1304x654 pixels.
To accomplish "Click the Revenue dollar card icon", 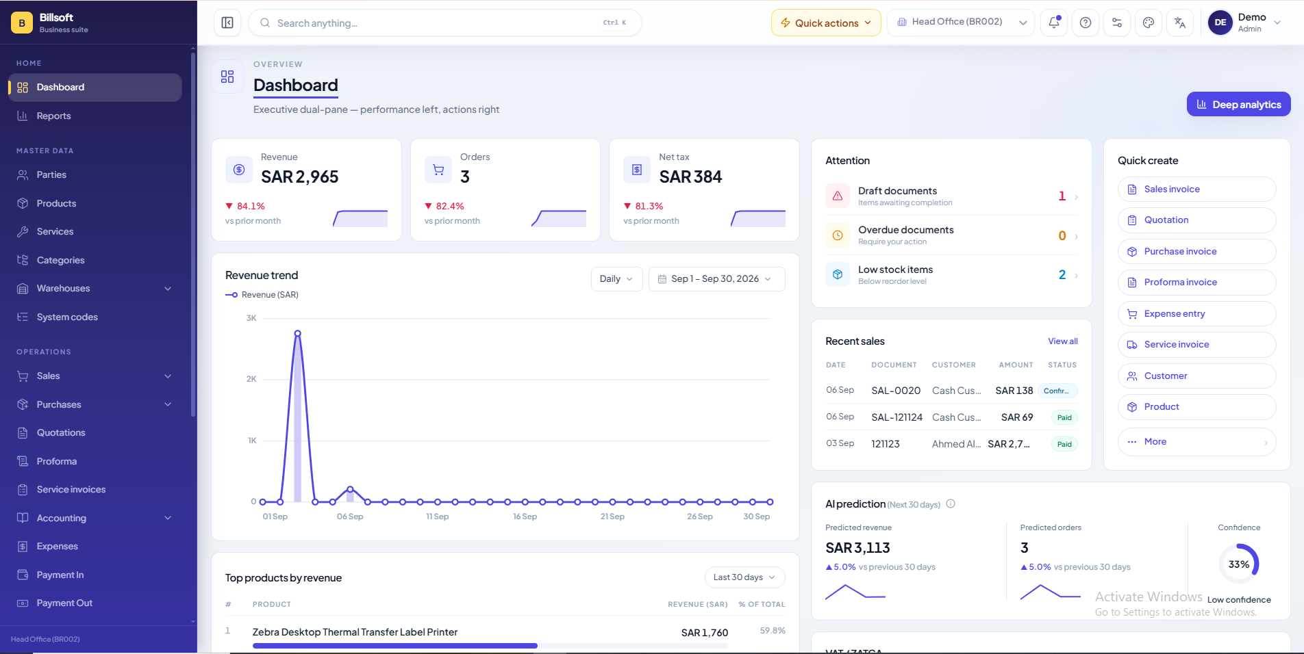I will [x=239, y=170].
